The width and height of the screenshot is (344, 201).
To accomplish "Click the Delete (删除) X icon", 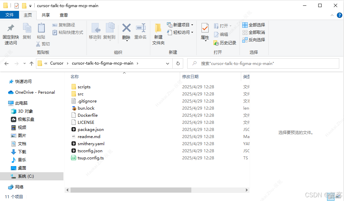I will (x=126, y=28).
